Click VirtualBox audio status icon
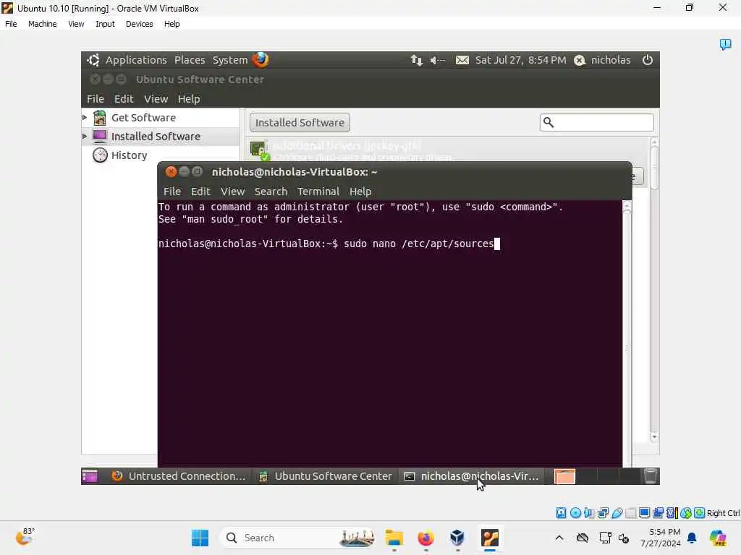The height and width of the screenshot is (555, 741). (x=589, y=513)
